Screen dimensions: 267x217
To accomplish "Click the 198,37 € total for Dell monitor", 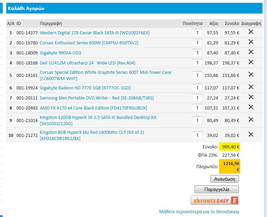I will (x=231, y=63).
